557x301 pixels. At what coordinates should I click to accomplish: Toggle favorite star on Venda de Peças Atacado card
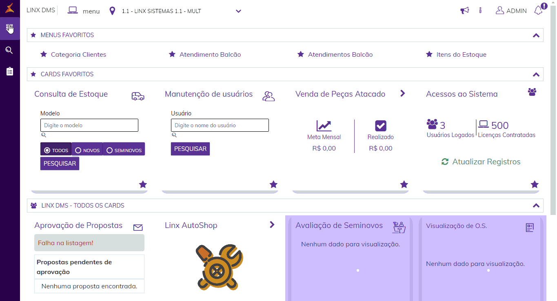(404, 184)
